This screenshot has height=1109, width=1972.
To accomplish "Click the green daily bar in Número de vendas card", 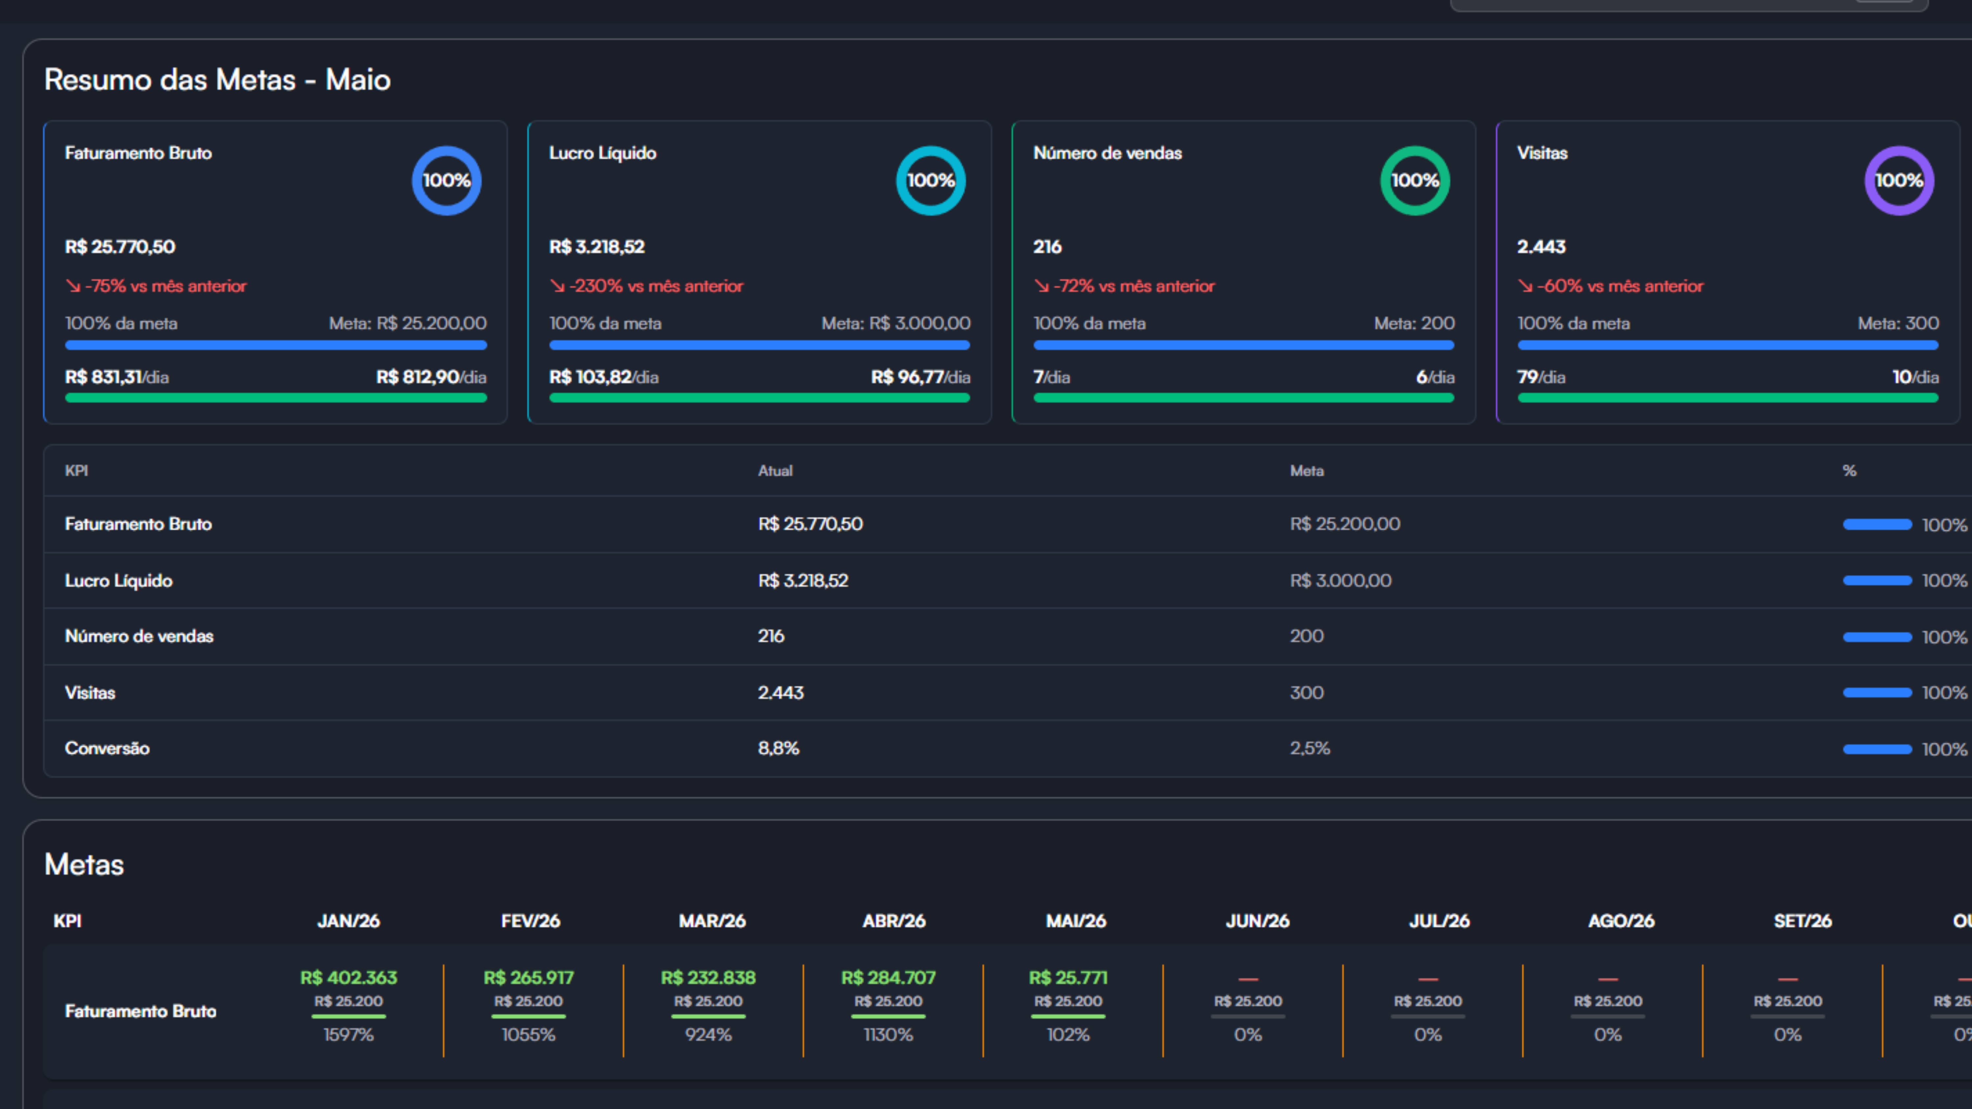I will (x=1243, y=398).
